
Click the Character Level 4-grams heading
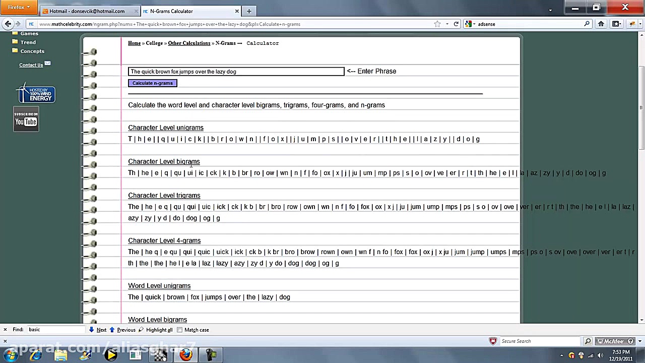164,241
